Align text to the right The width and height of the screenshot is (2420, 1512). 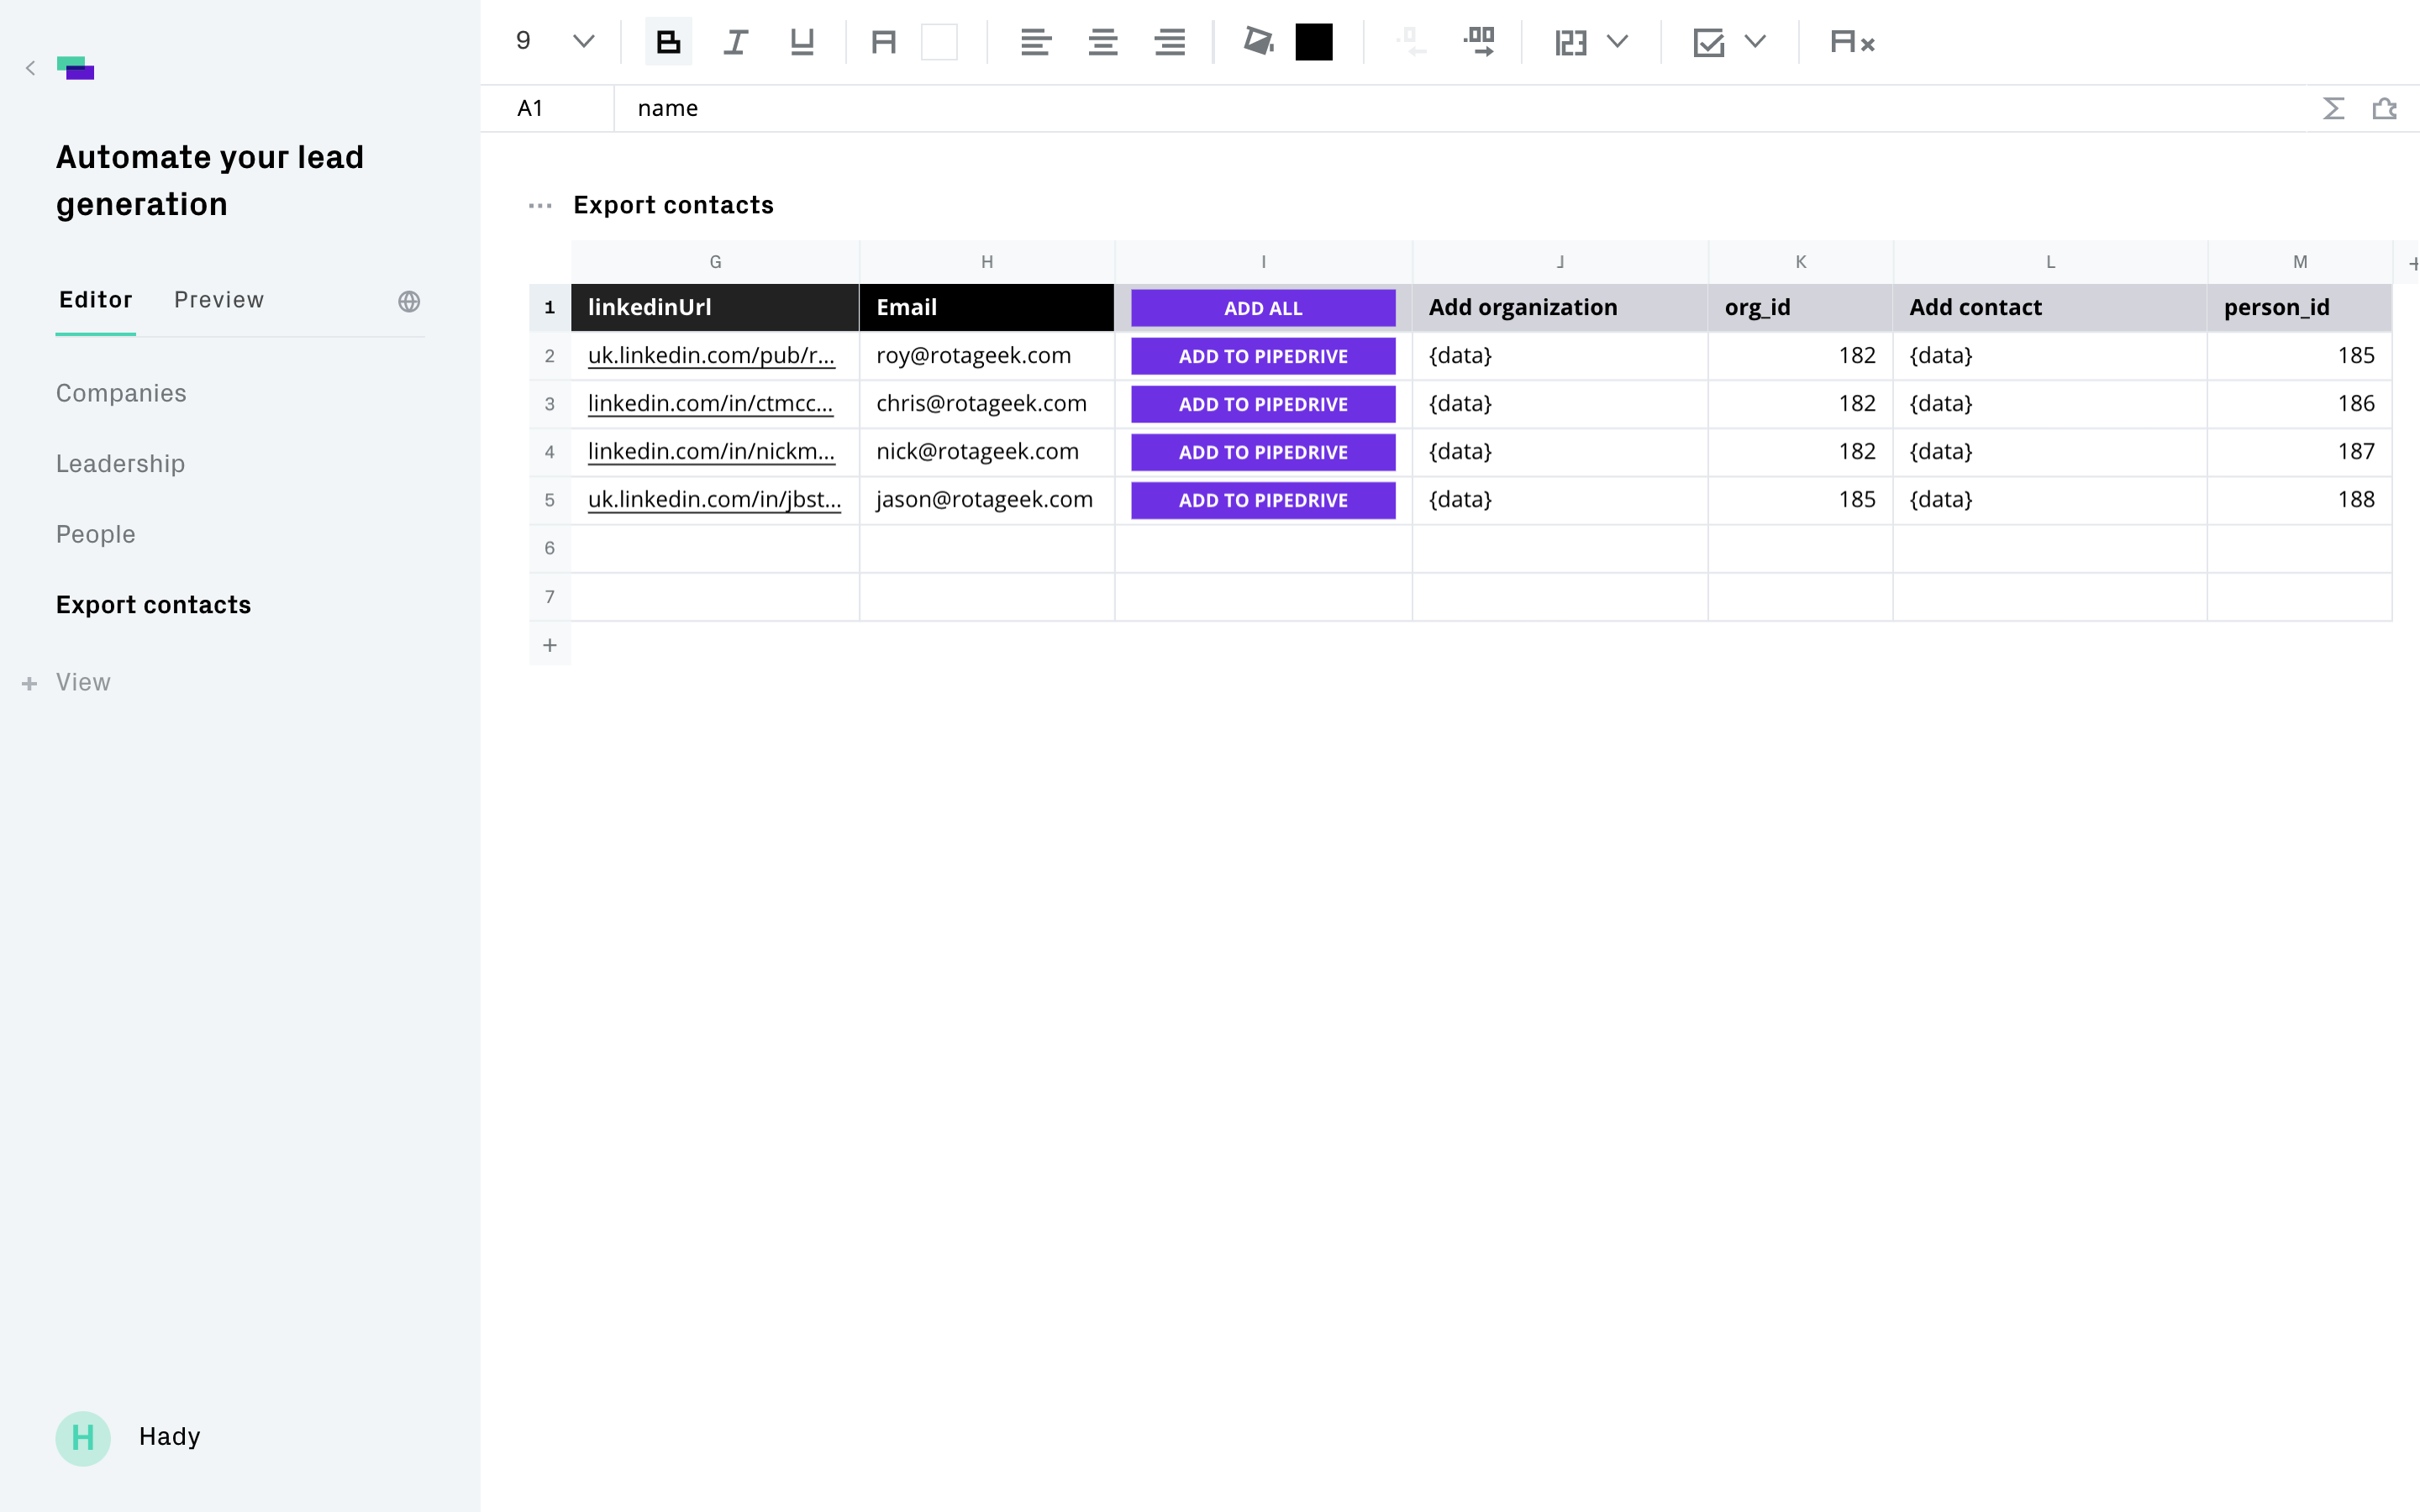tap(1169, 42)
